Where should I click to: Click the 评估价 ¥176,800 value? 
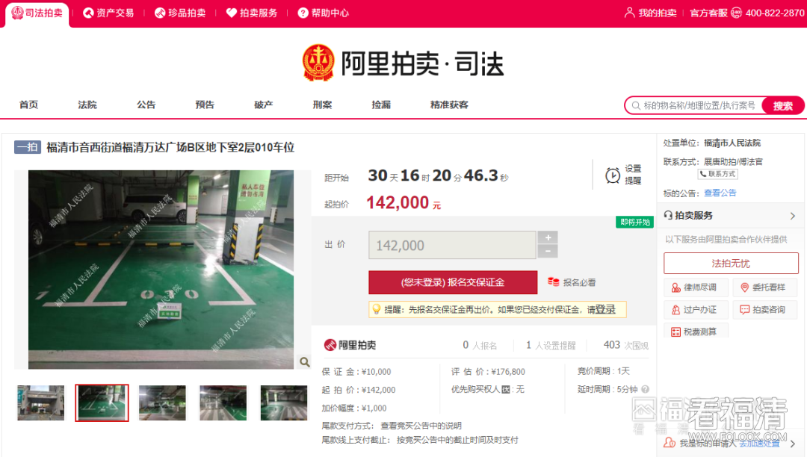pos(508,371)
